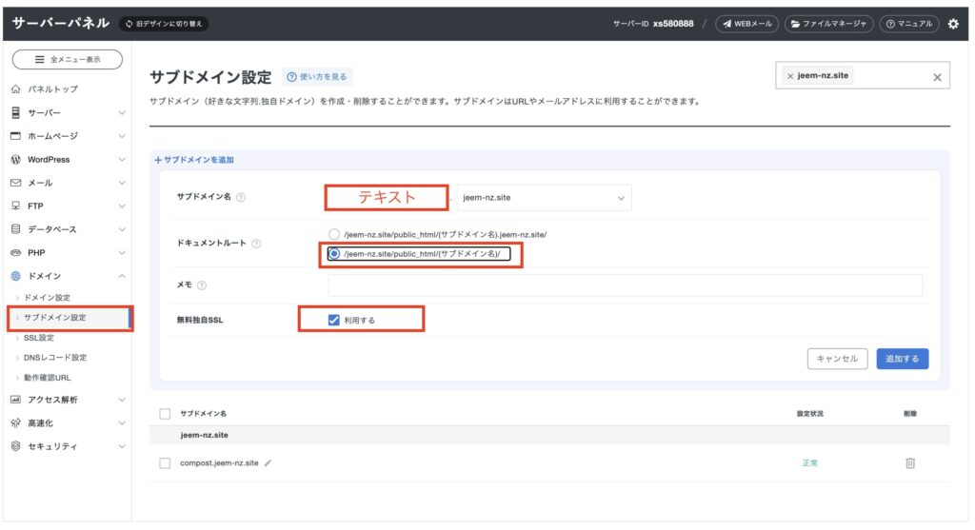Click into the メモ text field
The image size is (975, 530).
pos(625,285)
